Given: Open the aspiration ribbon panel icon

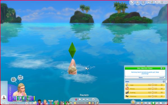Looking at the screenshot, I should (x=153, y=103).
